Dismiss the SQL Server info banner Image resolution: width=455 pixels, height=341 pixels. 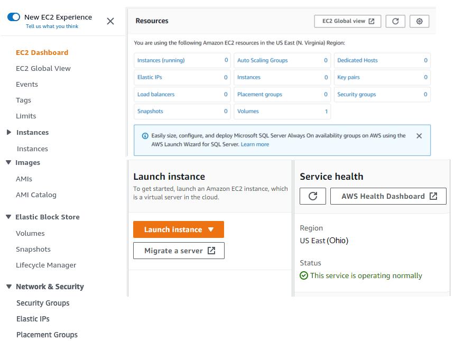pos(419,136)
